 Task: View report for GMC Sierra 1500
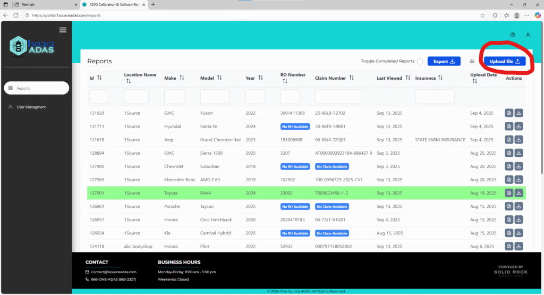tap(509, 153)
